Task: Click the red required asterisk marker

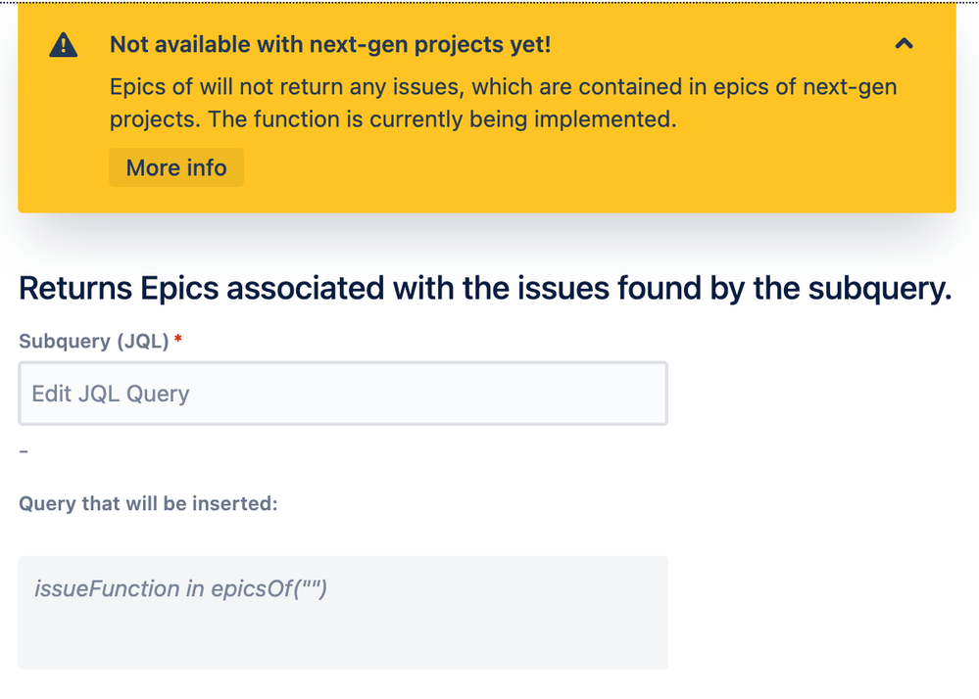Action: coord(178,339)
